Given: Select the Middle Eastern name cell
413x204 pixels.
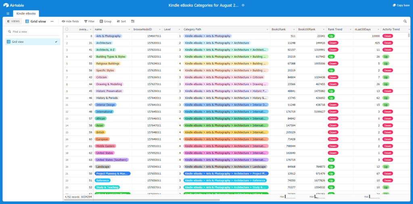Looking at the screenshot, I should pyautogui.click(x=113, y=146).
